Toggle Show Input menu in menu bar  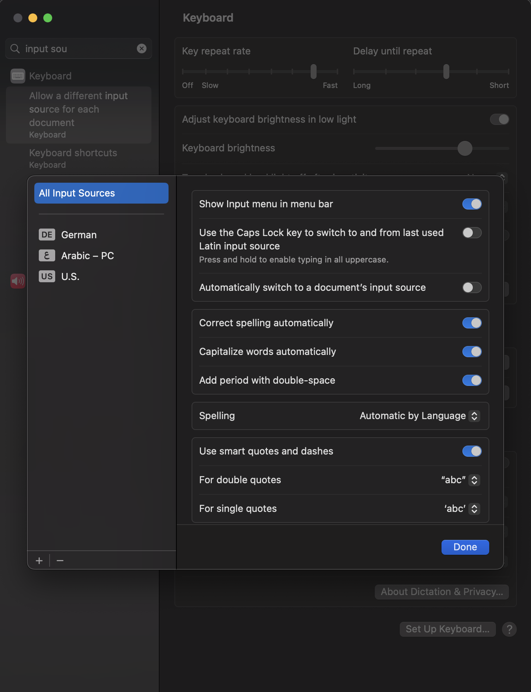click(x=472, y=204)
